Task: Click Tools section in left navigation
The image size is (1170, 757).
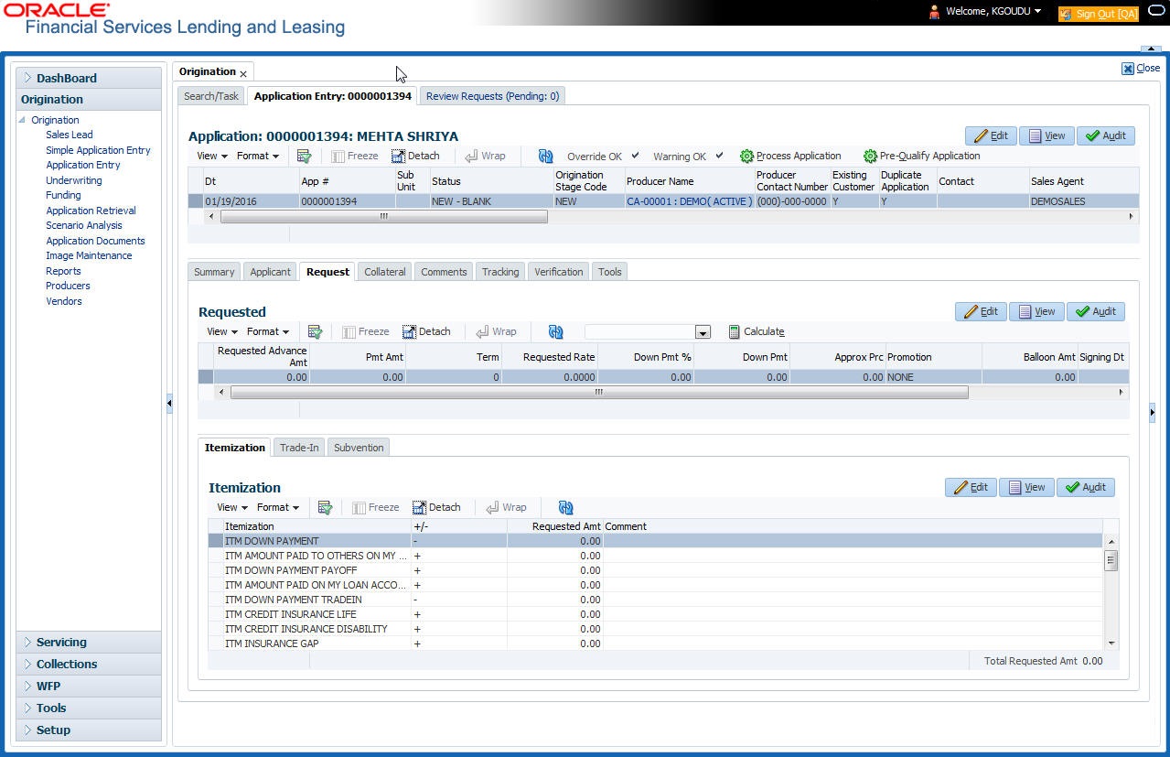Action: point(89,708)
